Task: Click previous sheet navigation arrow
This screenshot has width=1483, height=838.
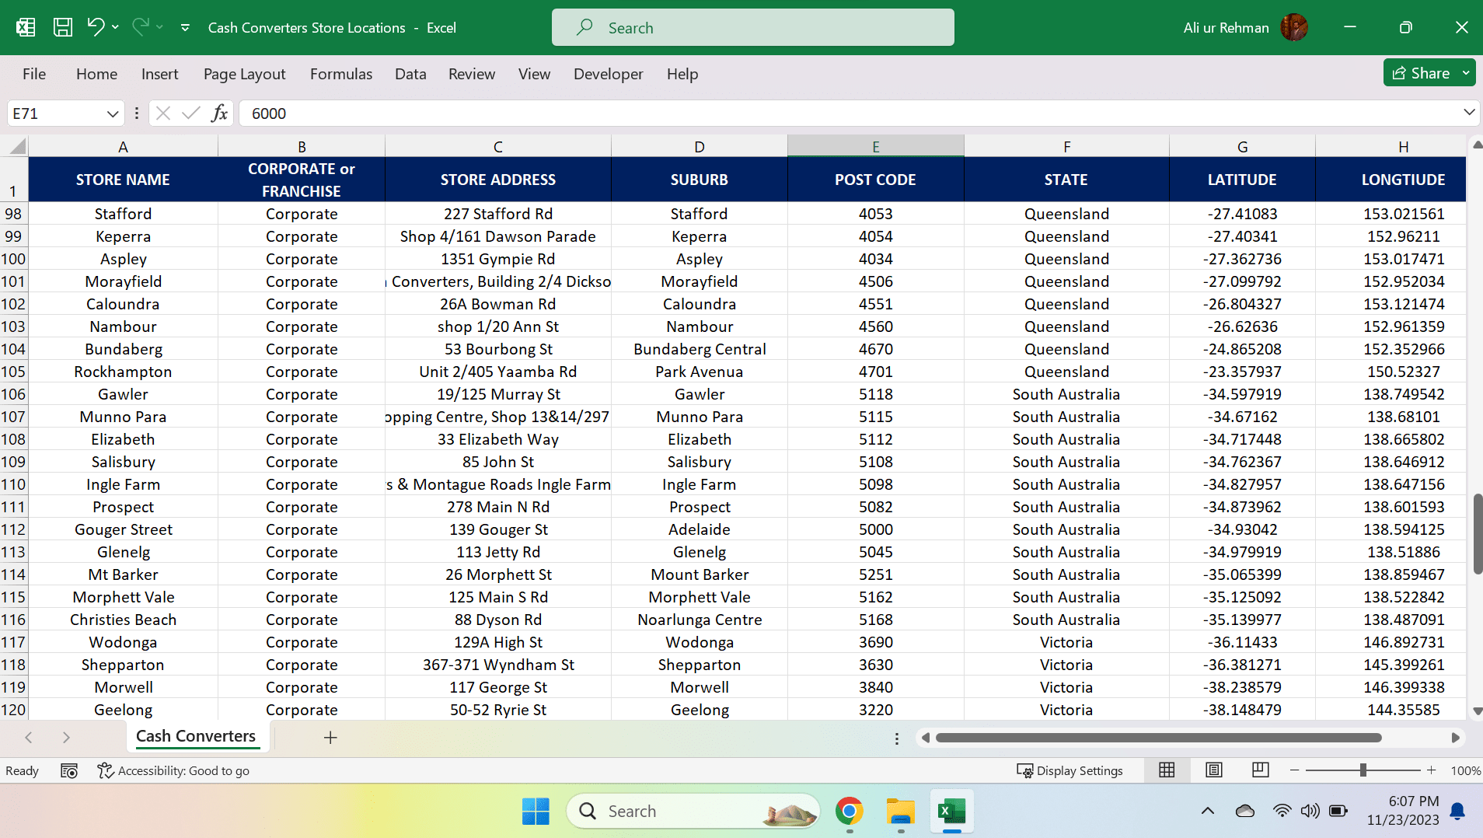Action: coord(29,737)
